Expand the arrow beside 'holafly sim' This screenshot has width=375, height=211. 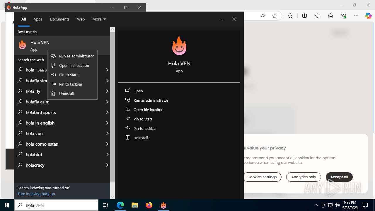[x=107, y=81]
